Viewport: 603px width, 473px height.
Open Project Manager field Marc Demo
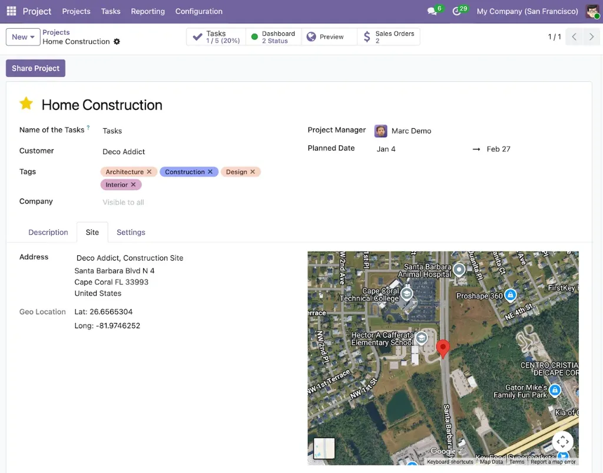pyautogui.click(x=411, y=131)
